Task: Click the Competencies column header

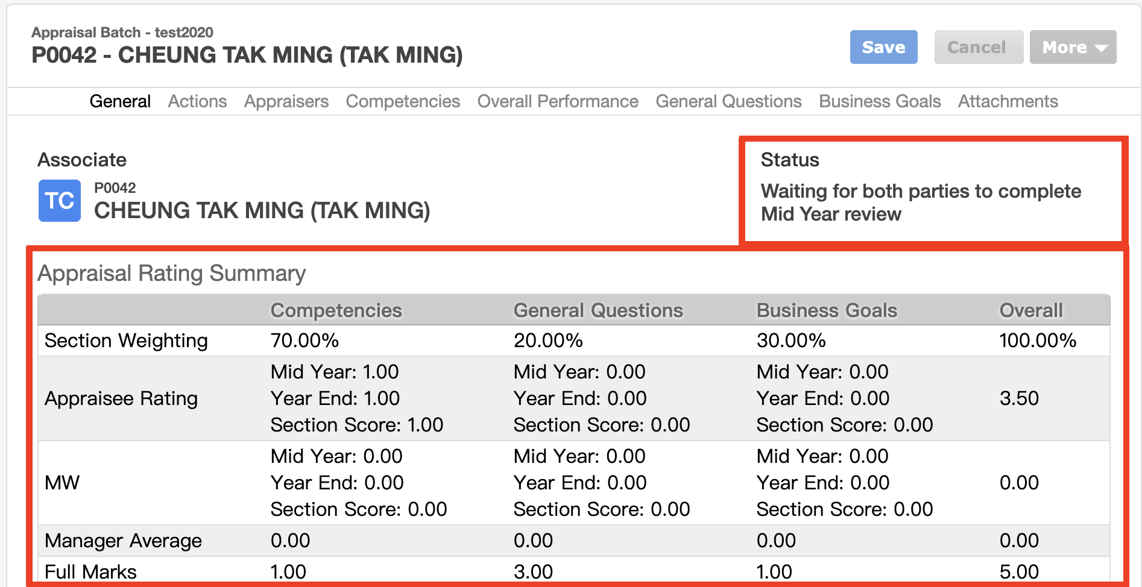Action: click(x=336, y=310)
